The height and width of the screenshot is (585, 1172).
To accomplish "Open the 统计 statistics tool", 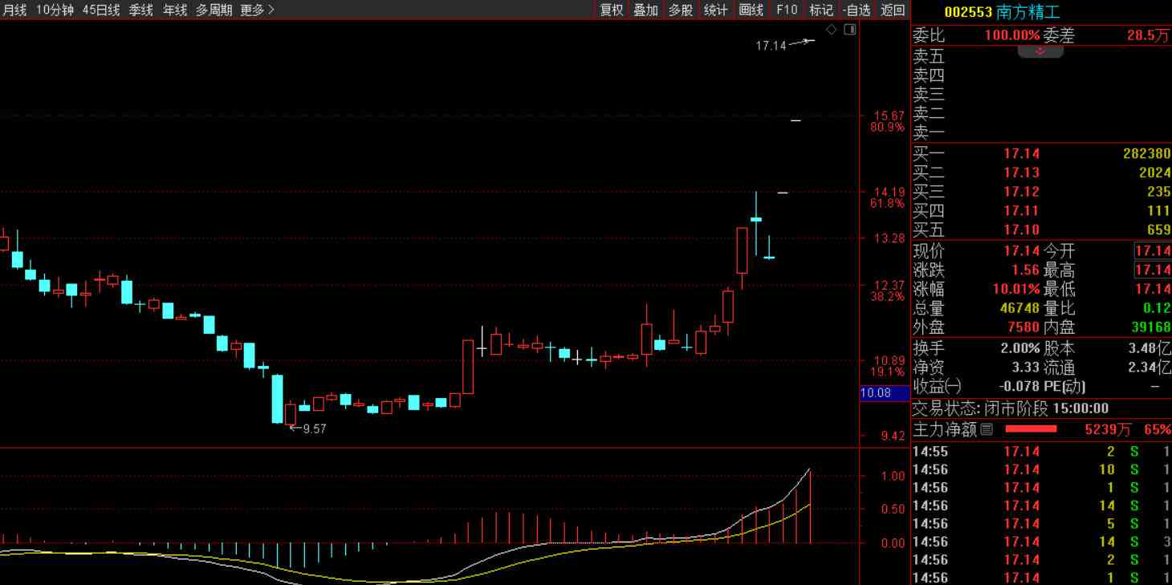I will coord(715,10).
